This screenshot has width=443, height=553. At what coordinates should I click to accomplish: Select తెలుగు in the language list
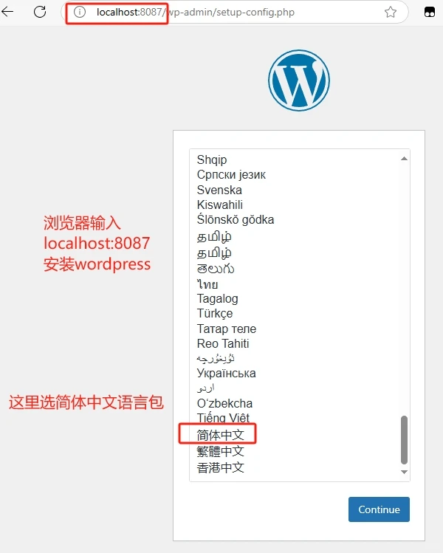(x=215, y=269)
